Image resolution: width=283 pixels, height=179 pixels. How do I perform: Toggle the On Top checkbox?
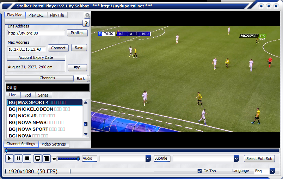tap(199, 171)
